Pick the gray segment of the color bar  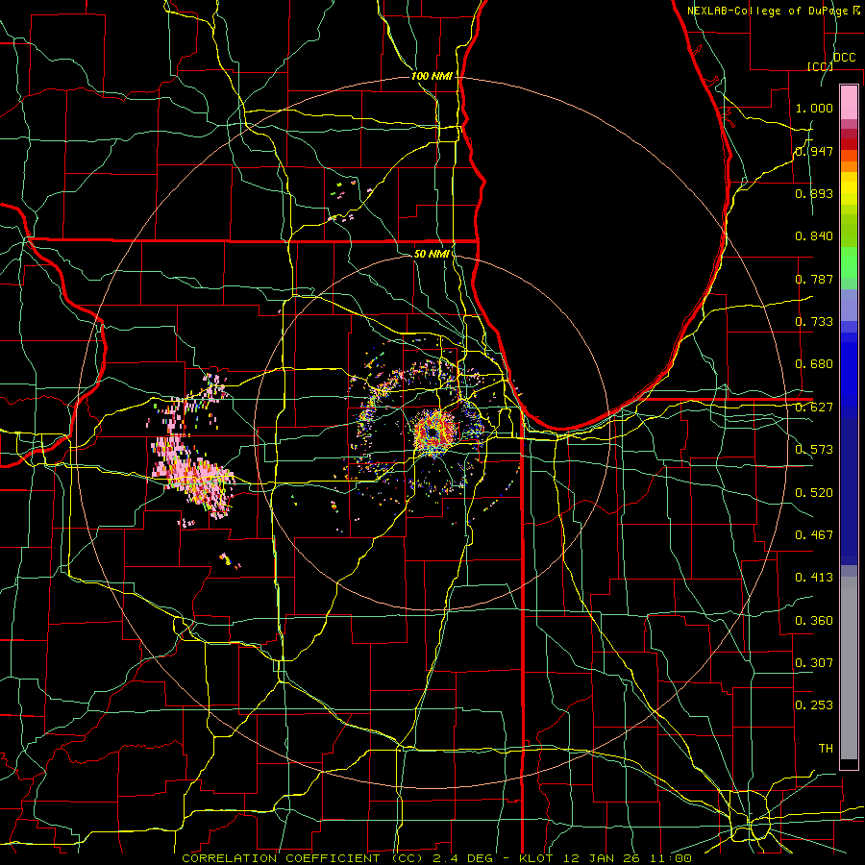click(x=849, y=668)
